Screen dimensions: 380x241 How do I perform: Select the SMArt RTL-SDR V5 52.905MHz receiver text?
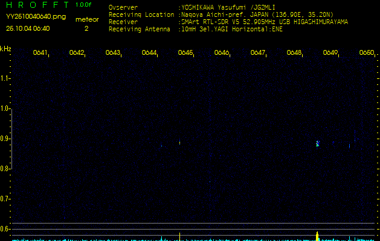(265, 22)
